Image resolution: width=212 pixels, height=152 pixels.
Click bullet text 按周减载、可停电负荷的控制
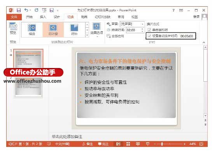coord(112,102)
